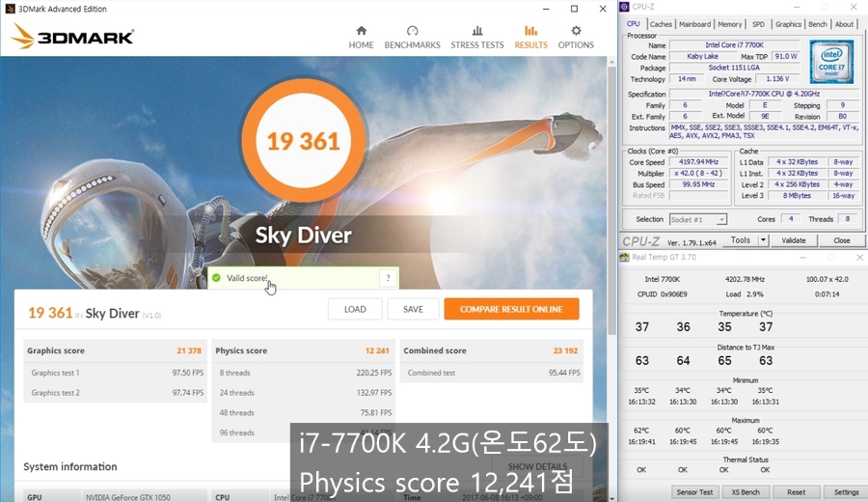
Task: Click the Reset button in Real Temp
Action: pos(796,492)
